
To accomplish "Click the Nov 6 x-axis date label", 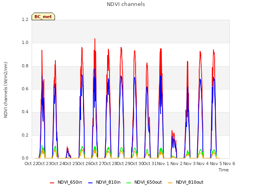I will (229, 163).
